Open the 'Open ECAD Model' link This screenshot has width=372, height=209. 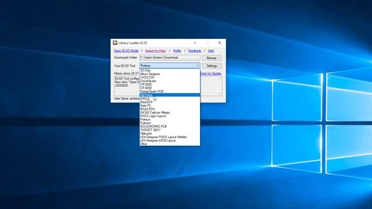pyautogui.click(x=126, y=51)
